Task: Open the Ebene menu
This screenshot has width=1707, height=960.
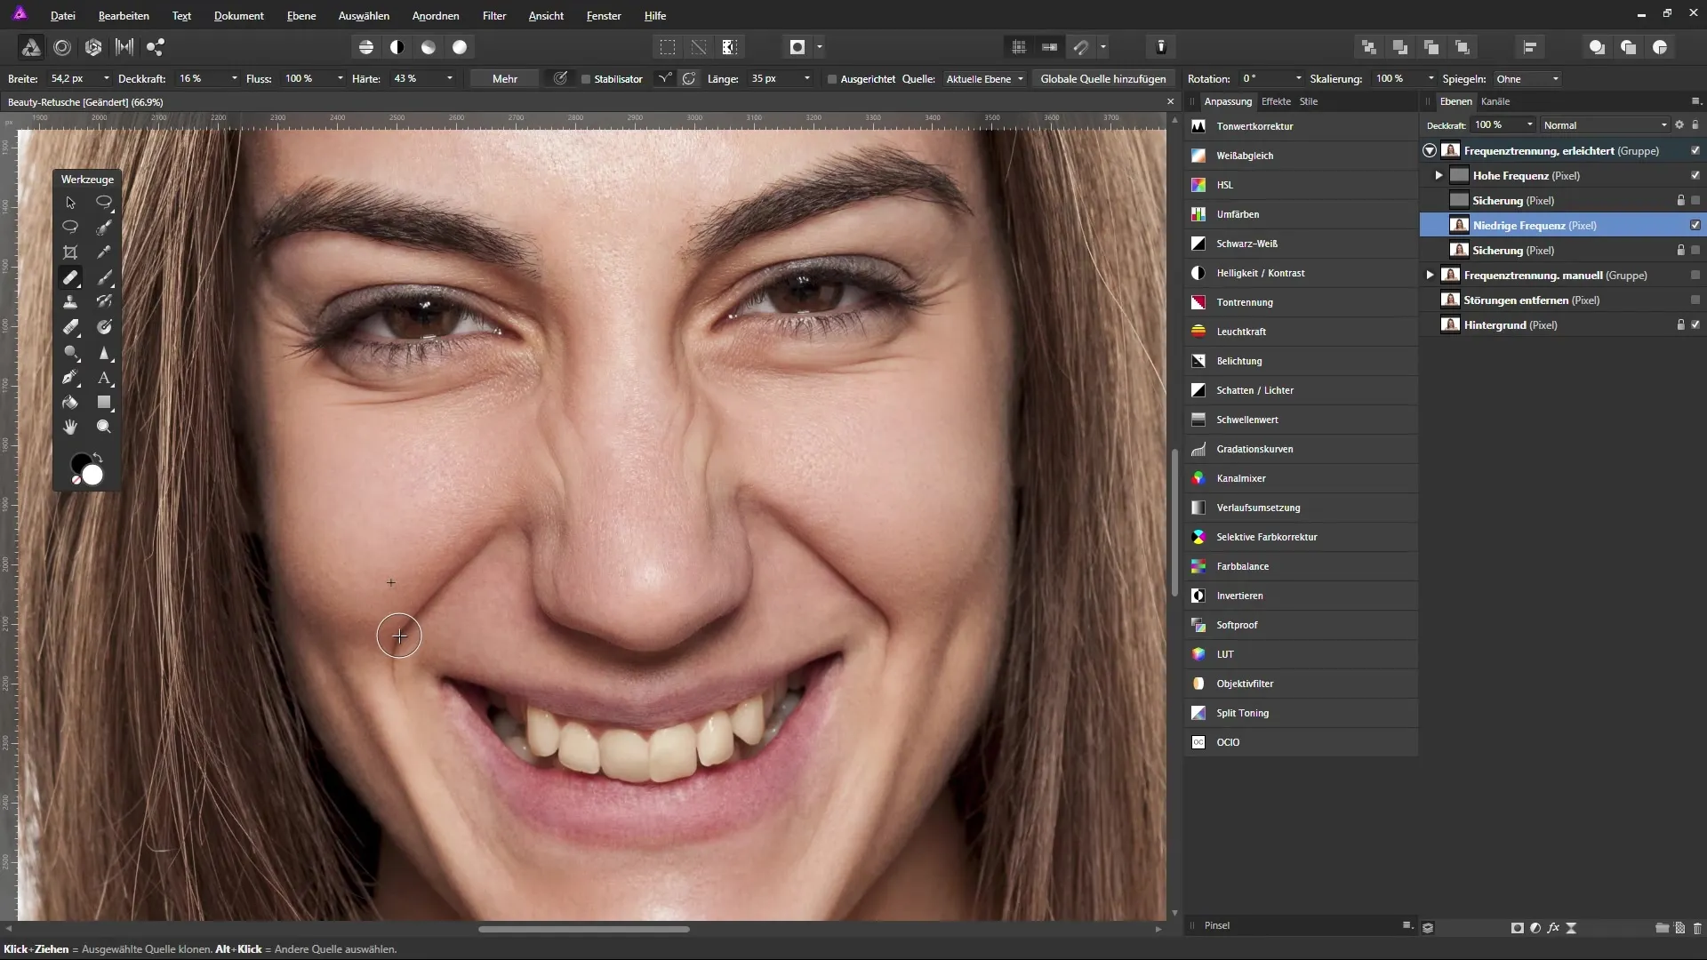Action: [x=301, y=16]
